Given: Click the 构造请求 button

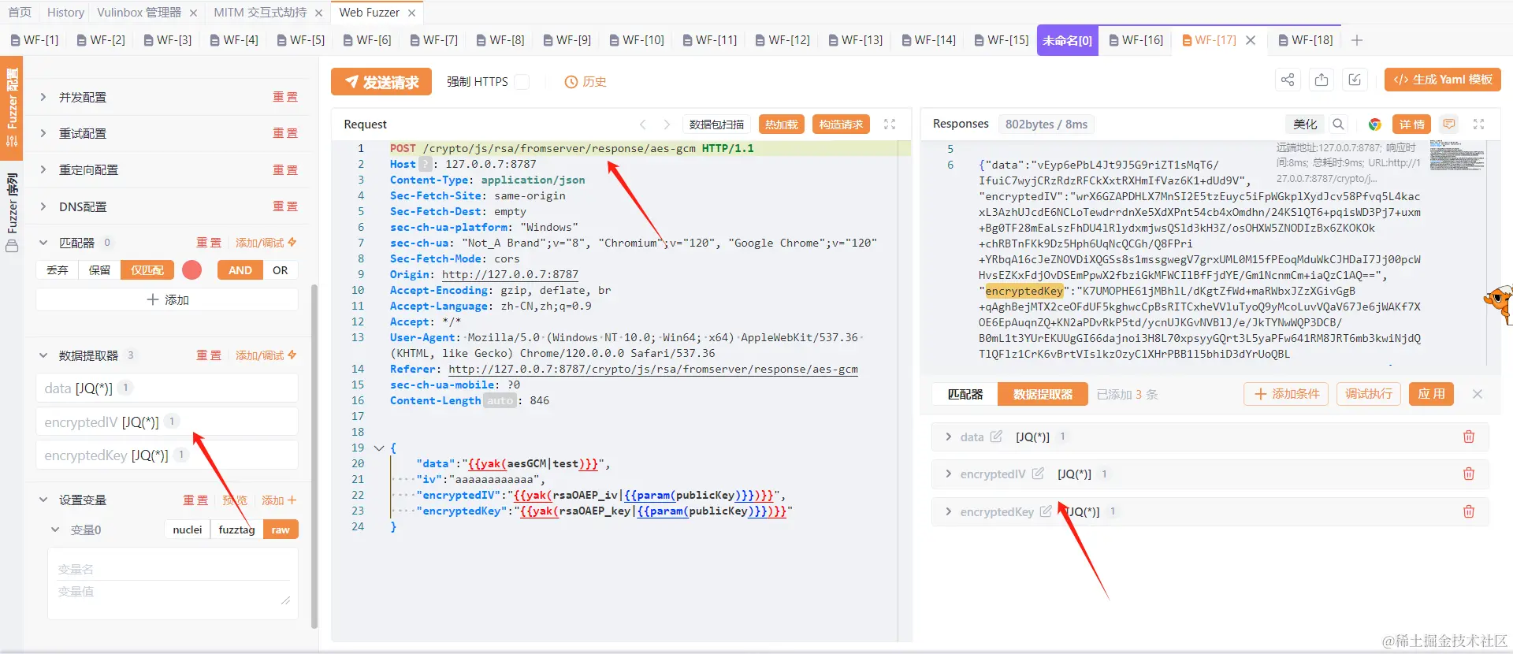Looking at the screenshot, I should tap(841, 124).
